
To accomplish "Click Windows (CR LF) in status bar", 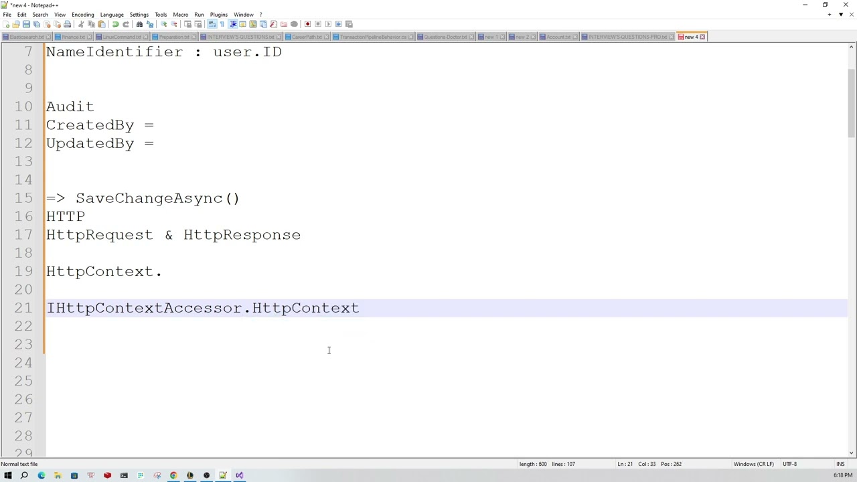I will click(753, 464).
